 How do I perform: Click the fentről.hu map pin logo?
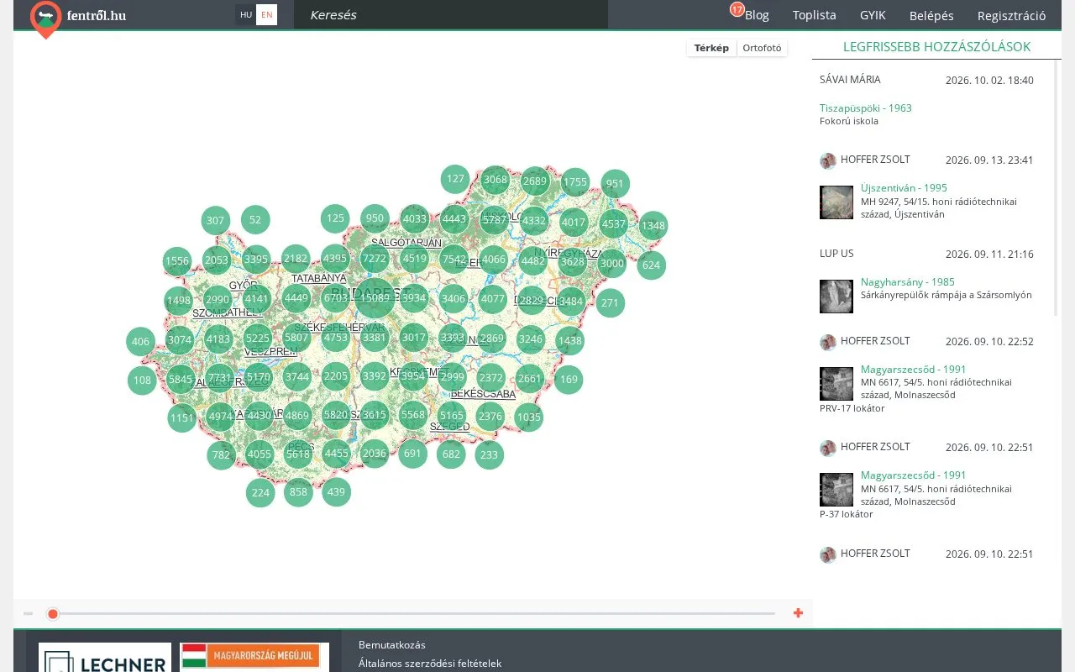[x=45, y=19]
